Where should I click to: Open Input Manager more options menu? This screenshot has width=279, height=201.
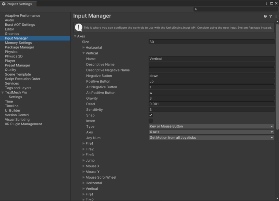[276, 16]
